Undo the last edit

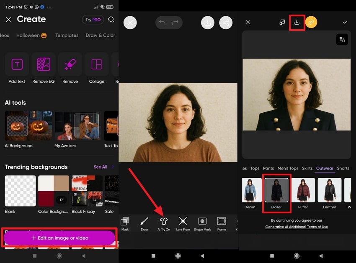pyautogui.click(x=163, y=23)
